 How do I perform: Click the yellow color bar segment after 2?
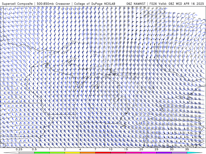(x=72, y=153)
